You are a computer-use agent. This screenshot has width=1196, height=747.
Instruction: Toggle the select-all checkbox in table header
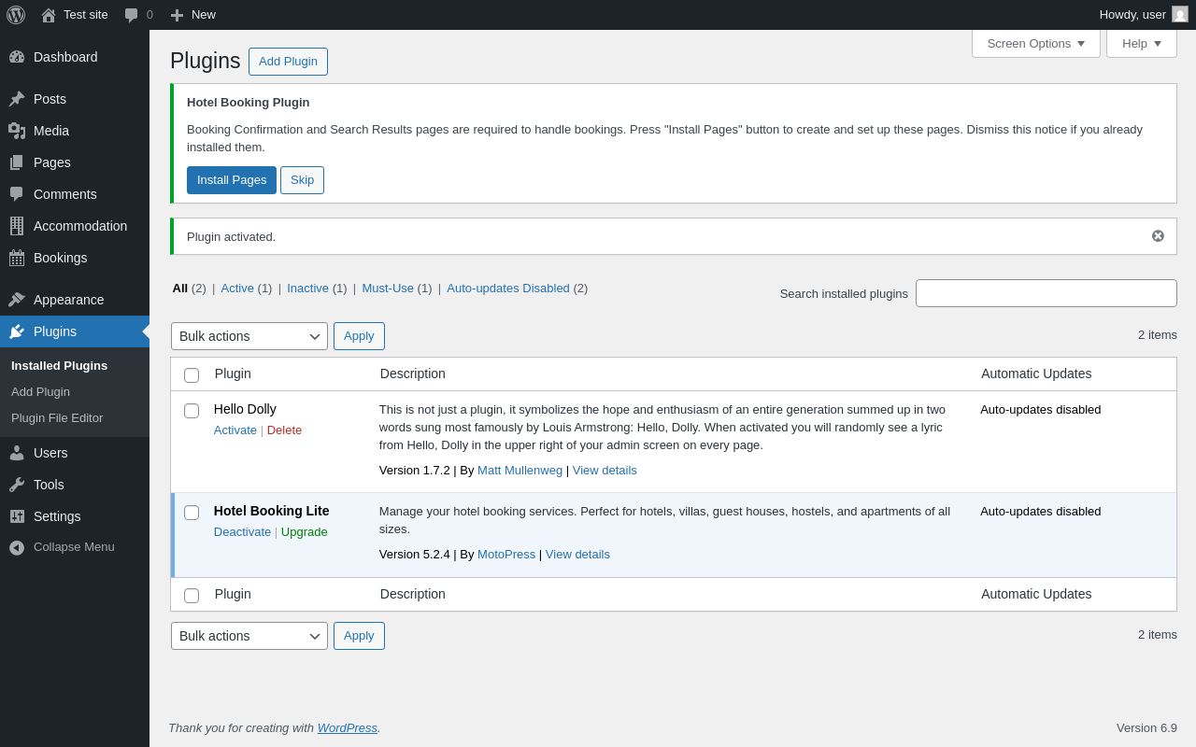(x=192, y=375)
